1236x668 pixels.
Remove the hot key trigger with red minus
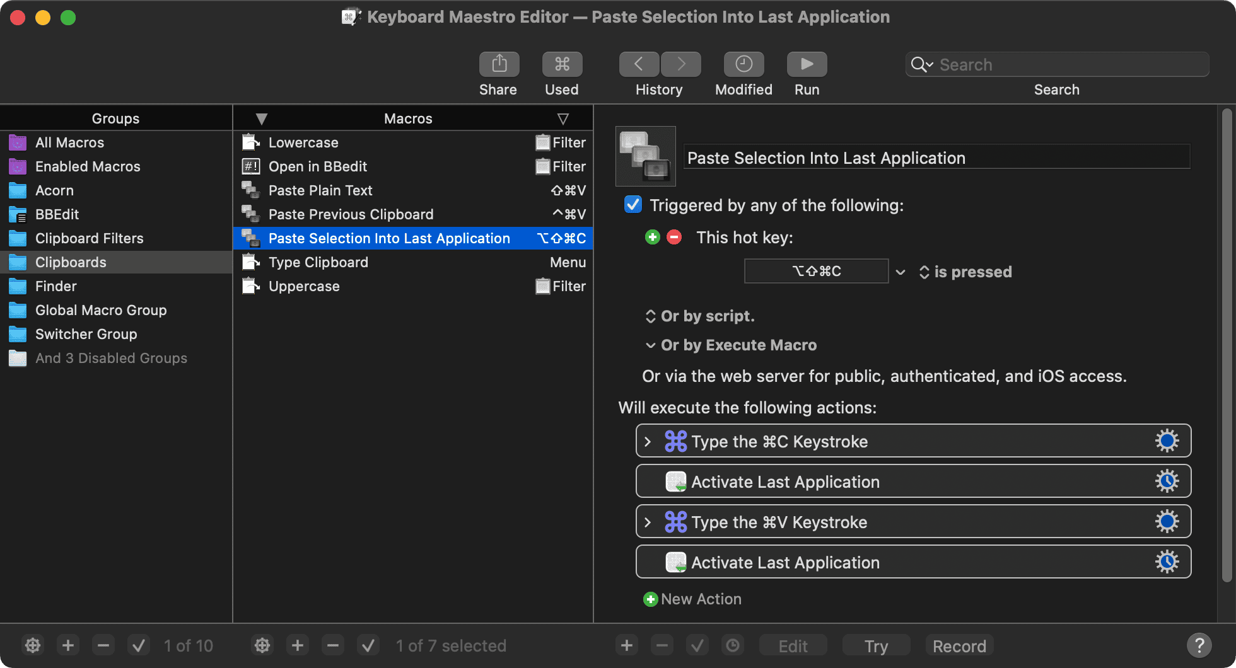tap(673, 237)
